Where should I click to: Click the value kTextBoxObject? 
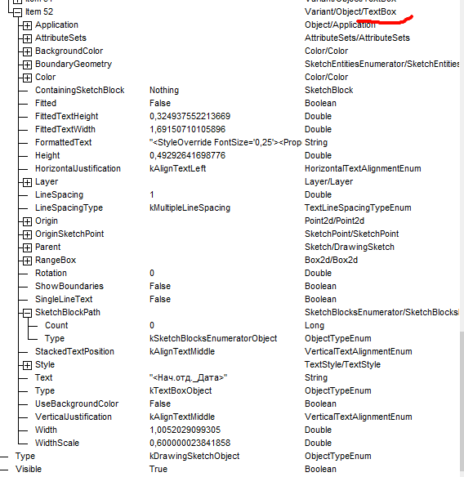[x=181, y=391]
